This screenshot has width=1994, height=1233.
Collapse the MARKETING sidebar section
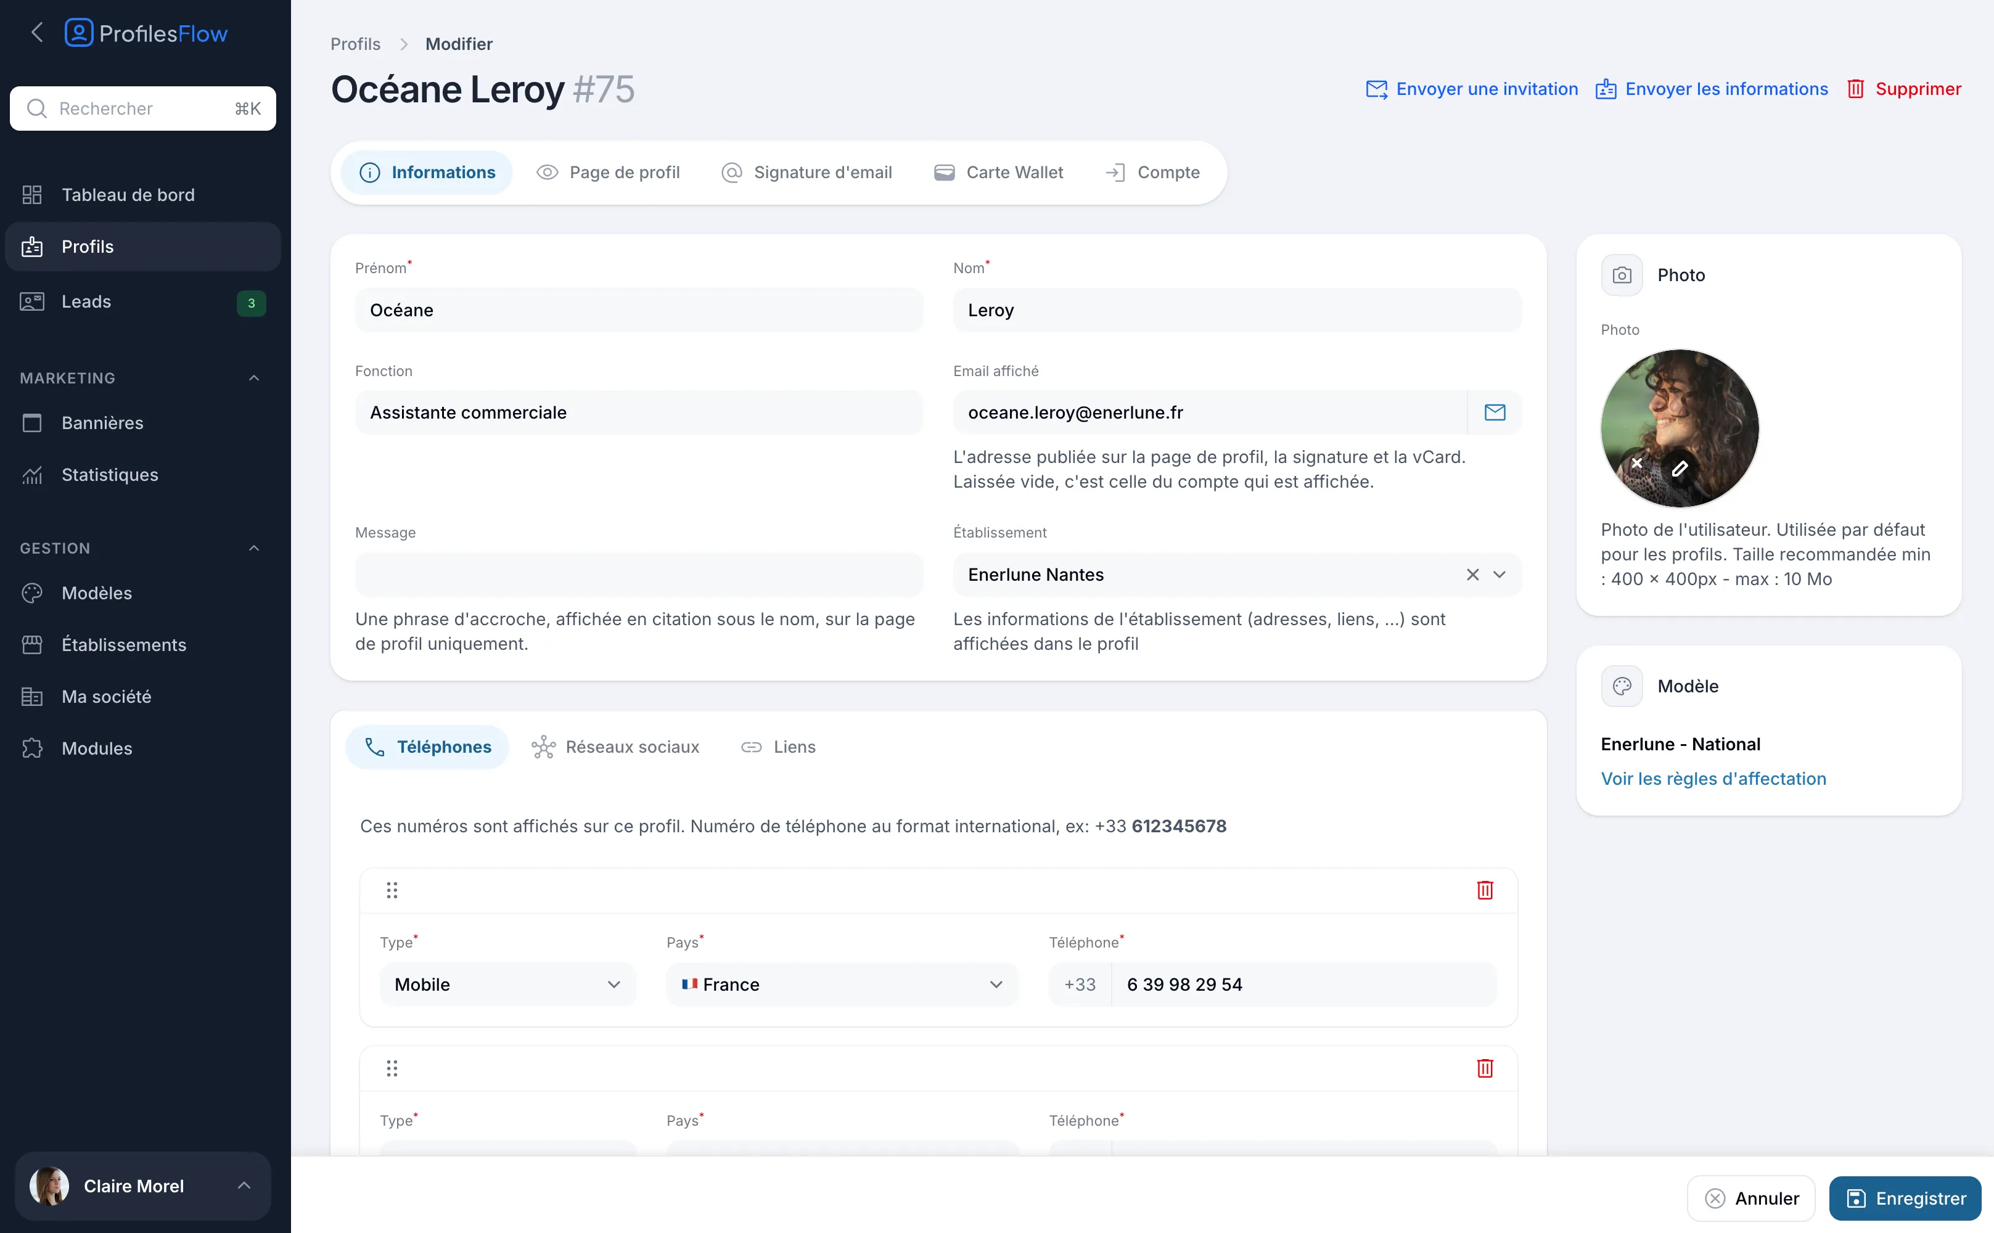253,379
